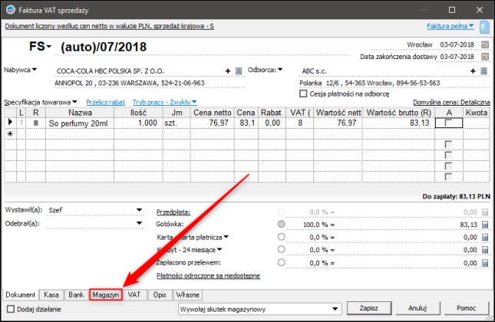Open Dokument liczony według cen netto link
Screen dimensions: 495x322
[x=109, y=26]
